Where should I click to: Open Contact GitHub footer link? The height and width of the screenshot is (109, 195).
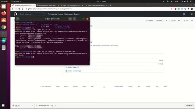(119, 87)
